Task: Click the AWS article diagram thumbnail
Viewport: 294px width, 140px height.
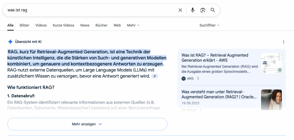Action: (271, 63)
